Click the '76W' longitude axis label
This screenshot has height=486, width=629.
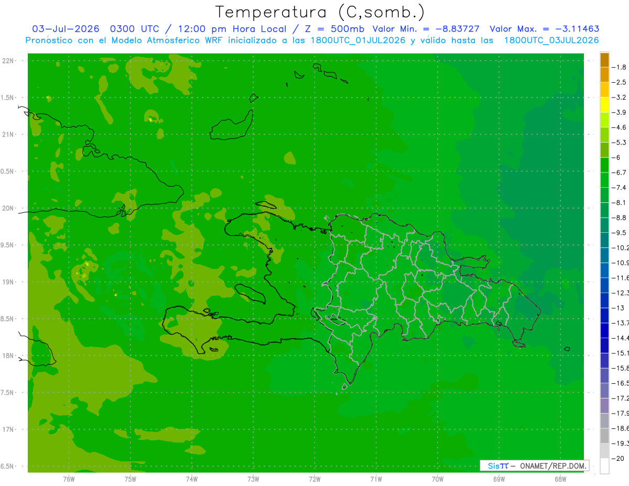coord(69,479)
